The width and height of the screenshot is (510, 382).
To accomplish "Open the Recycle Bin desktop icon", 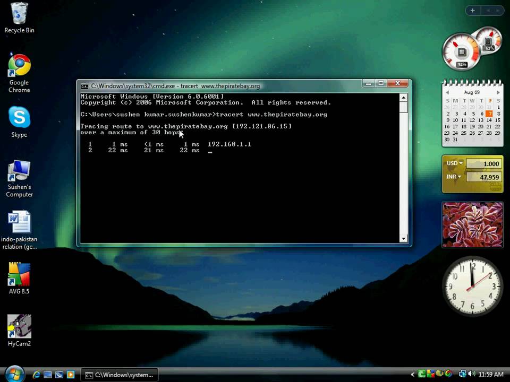I will [19, 18].
